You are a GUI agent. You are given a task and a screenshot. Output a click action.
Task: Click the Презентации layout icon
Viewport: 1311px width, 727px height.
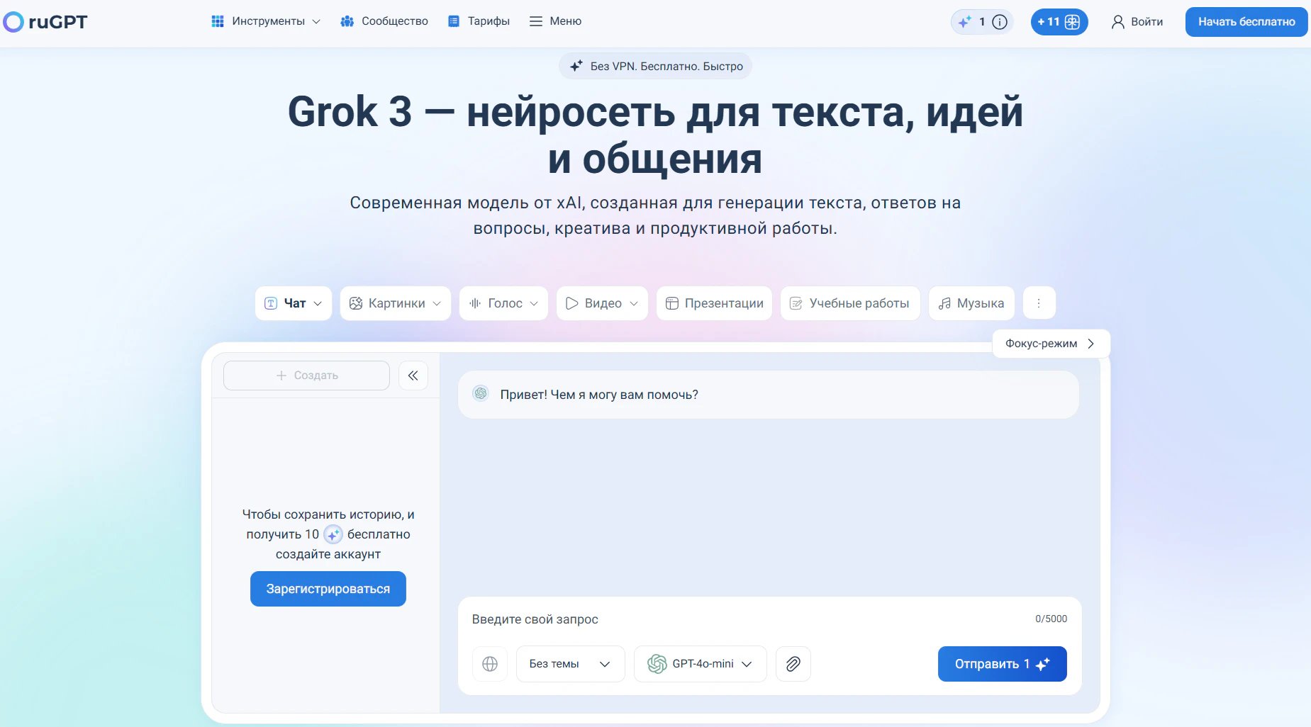pyautogui.click(x=672, y=303)
